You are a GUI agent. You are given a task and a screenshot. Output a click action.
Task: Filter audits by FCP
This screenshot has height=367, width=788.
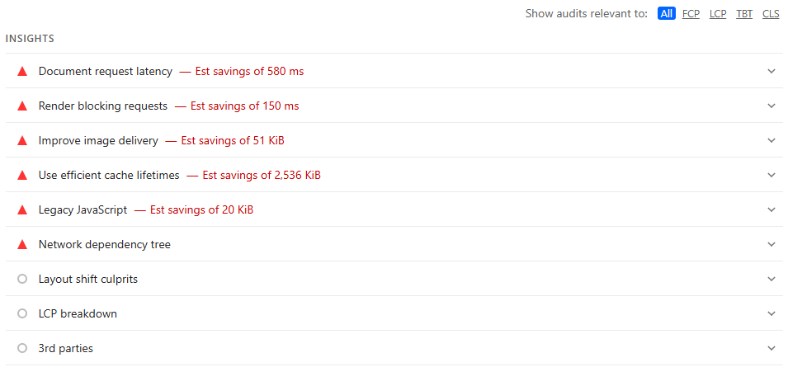tap(691, 14)
